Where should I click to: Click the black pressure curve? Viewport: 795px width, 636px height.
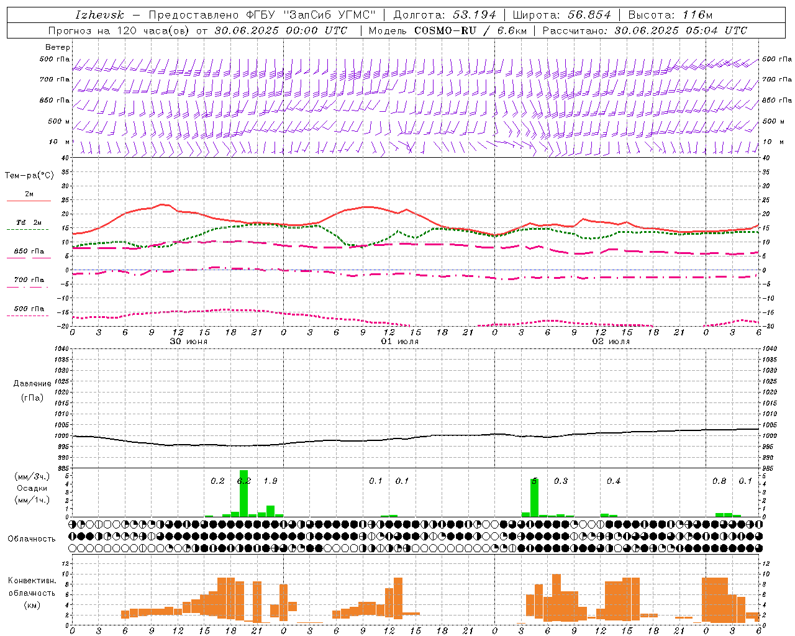point(416,437)
